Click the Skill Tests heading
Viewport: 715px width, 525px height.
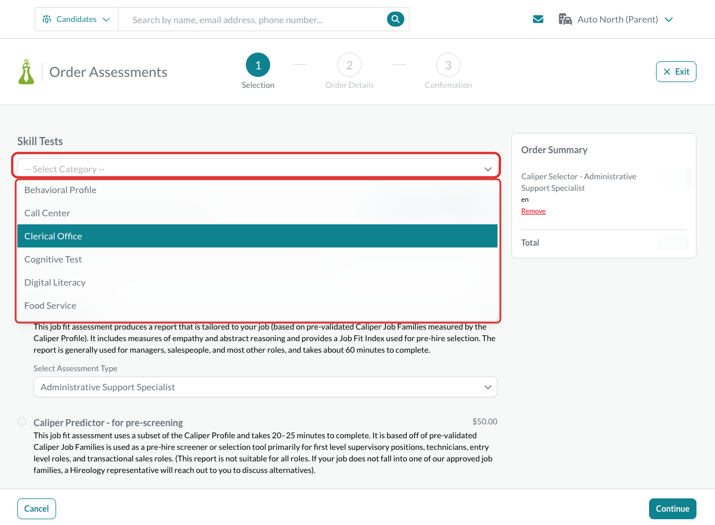[40, 141]
